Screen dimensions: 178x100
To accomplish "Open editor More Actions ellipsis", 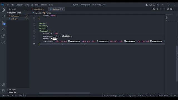I will [175, 9].
